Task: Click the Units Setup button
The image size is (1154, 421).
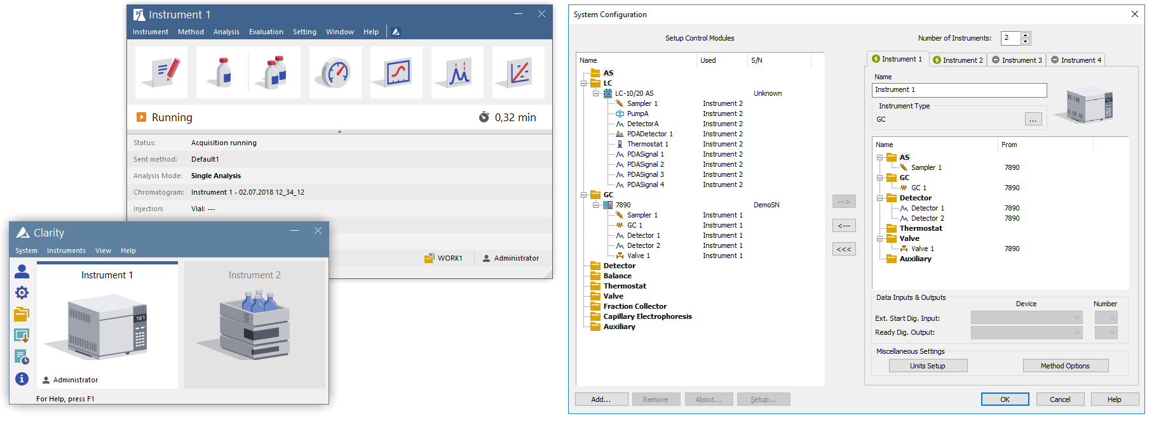Action: pyautogui.click(x=928, y=366)
